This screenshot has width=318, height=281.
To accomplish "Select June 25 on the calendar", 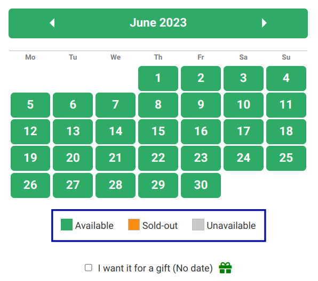I will [x=286, y=158].
